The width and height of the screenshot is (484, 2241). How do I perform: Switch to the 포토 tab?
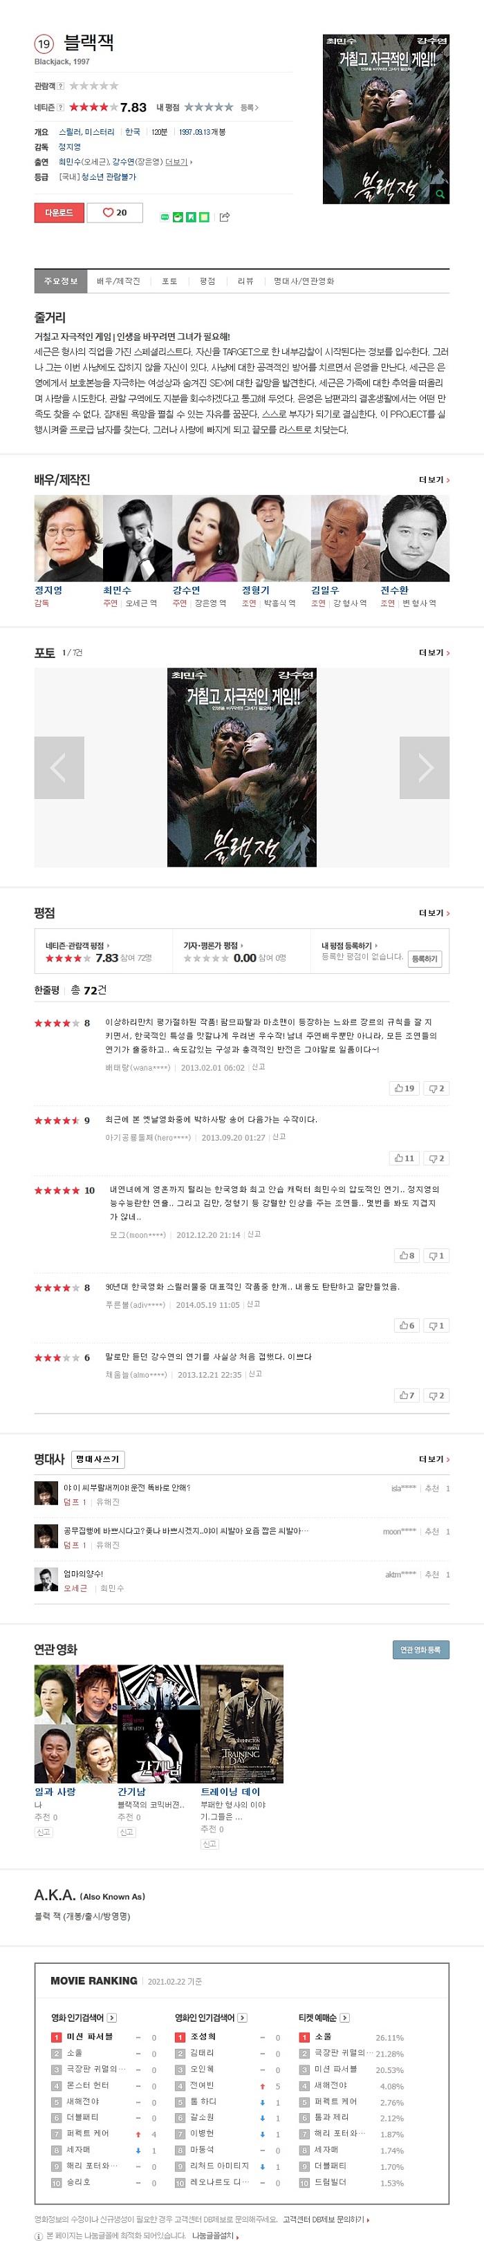pyautogui.click(x=170, y=281)
